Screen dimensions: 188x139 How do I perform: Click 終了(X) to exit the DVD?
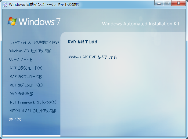pos(15,119)
